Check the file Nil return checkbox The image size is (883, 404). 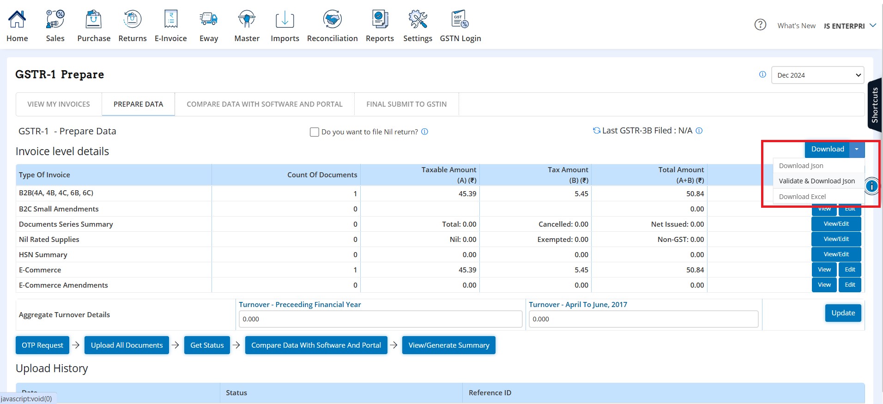click(314, 132)
